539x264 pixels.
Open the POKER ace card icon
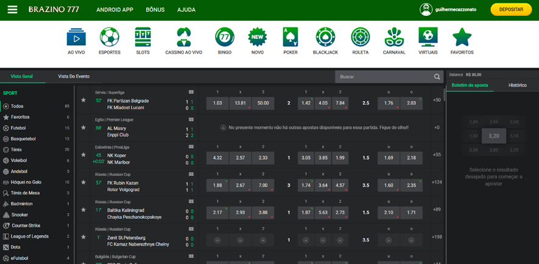pyautogui.click(x=291, y=37)
